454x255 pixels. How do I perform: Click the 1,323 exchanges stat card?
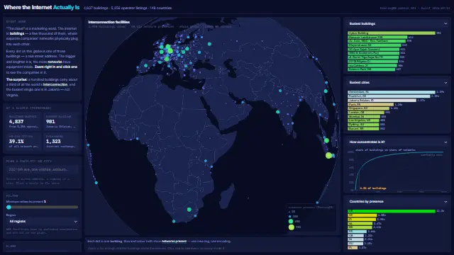point(61,142)
